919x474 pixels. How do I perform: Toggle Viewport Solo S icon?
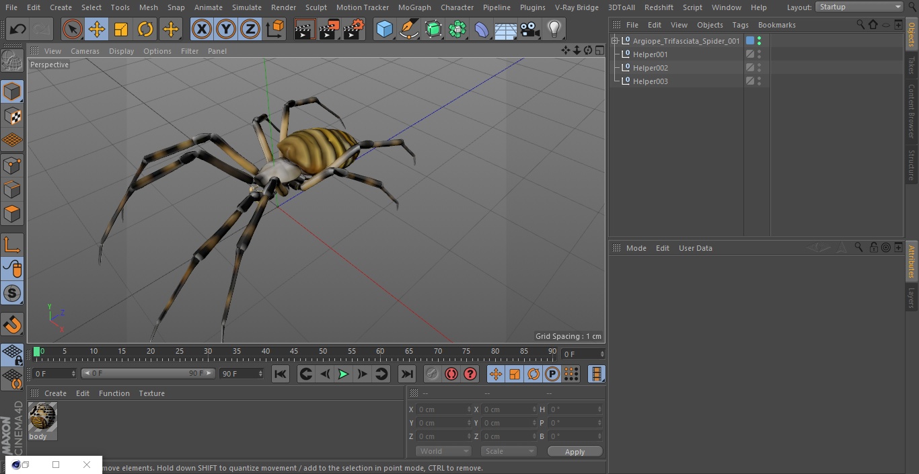click(12, 293)
